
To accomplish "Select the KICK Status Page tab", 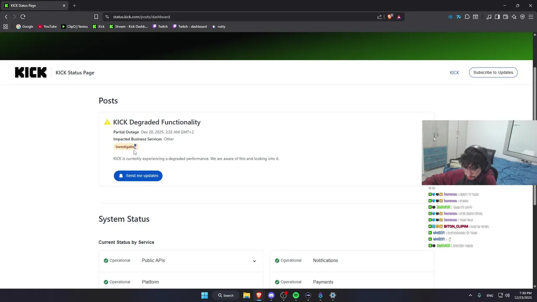I will (35, 5).
